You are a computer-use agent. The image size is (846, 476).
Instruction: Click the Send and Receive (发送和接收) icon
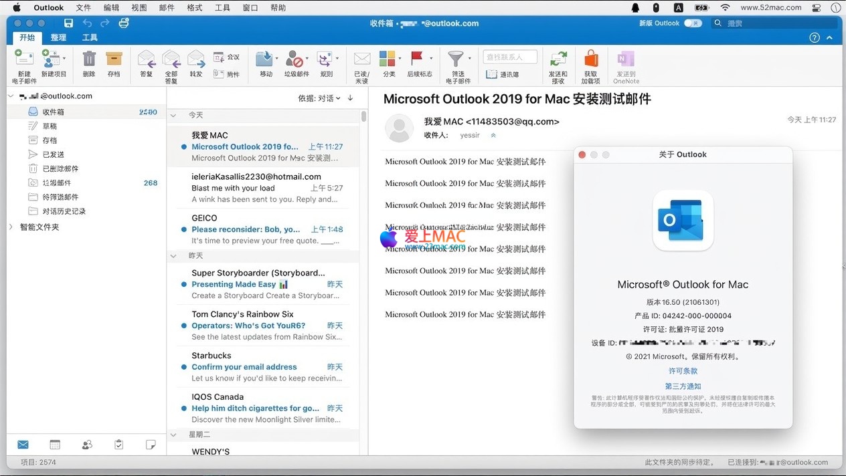(x=558, y=59)
